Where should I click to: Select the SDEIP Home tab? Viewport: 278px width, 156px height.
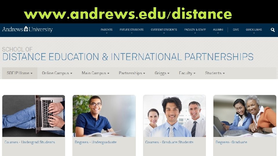(x=20, y=73)
